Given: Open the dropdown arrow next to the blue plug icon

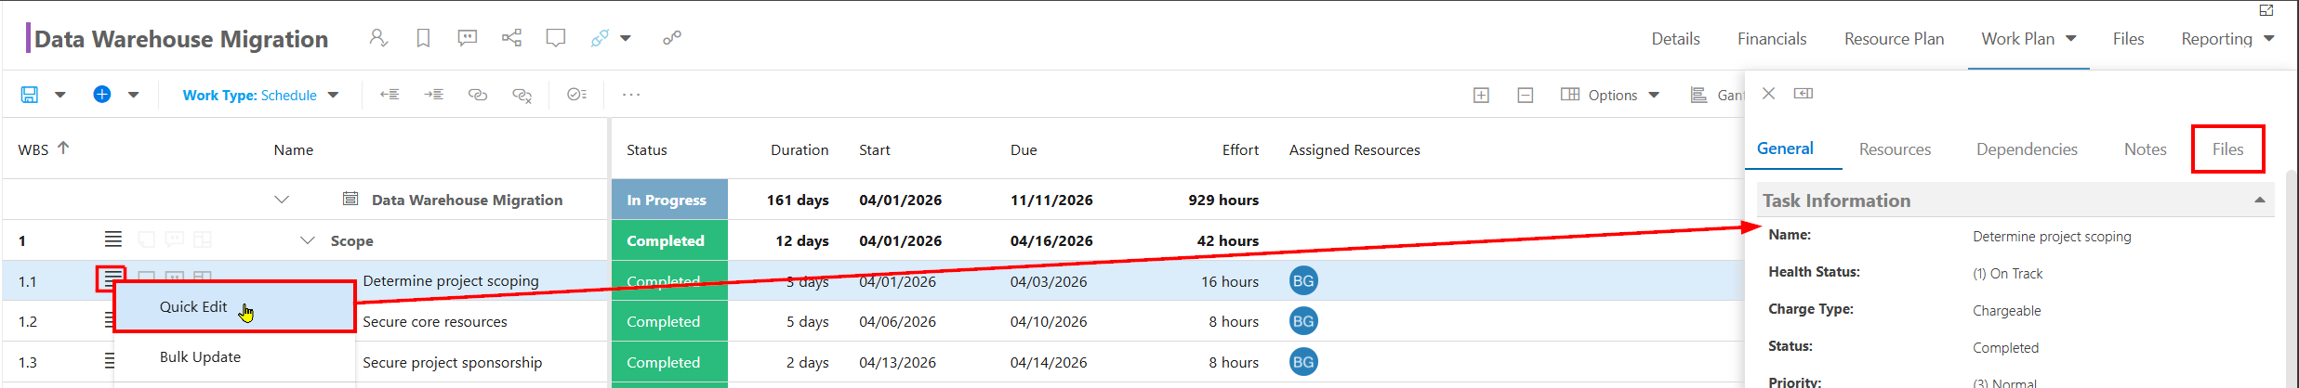Looking at the screenshot, I should [626, 38].
